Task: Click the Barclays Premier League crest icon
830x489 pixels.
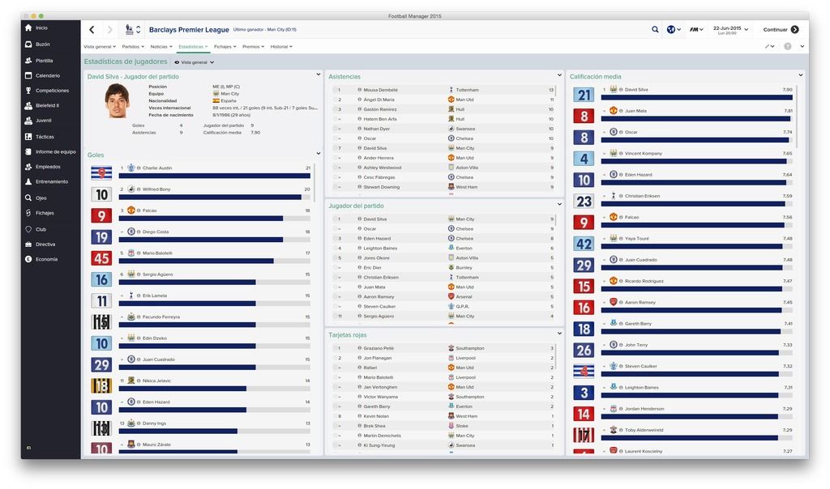Action: tap(129, 30)
